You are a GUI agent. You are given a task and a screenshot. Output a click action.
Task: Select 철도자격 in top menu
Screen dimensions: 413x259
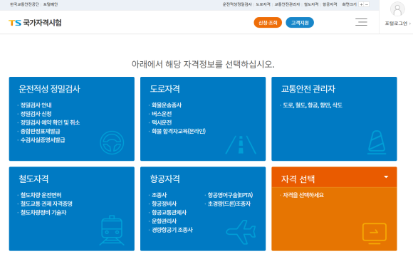pos(311,4)
